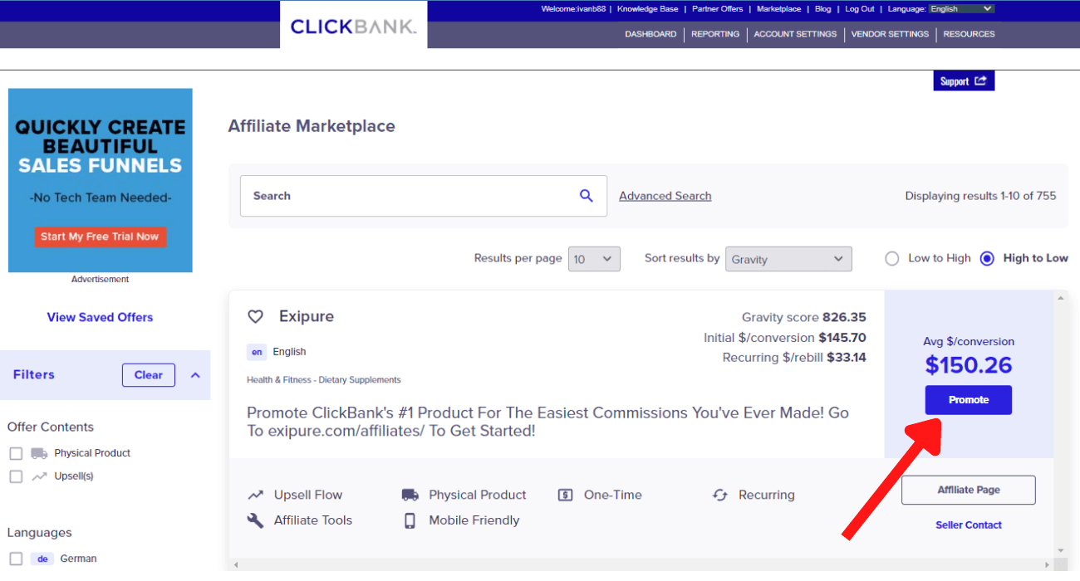
Task: Open the Results per page dropdown
Action: tap(594, 259)
